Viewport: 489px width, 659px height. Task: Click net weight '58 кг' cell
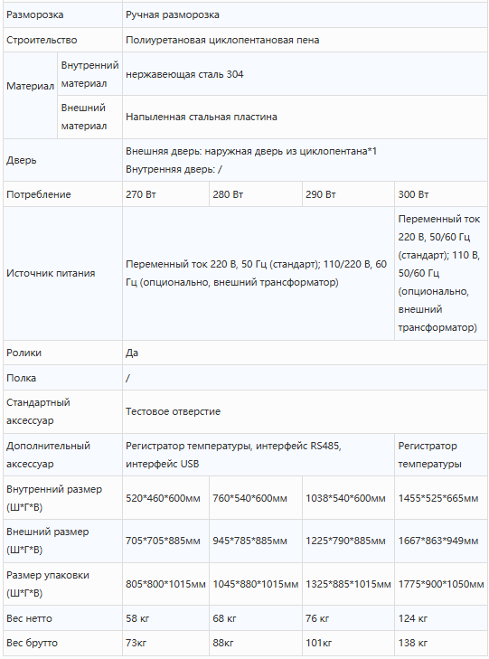pos(165,618)
